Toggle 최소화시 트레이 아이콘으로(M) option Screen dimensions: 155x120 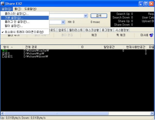pyautogui.click(x=25, y=32)
